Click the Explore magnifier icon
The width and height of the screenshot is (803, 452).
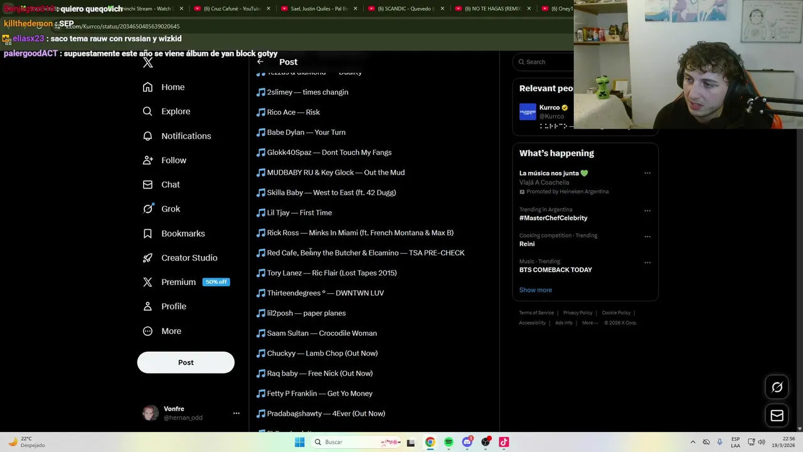tap(147, 112)
